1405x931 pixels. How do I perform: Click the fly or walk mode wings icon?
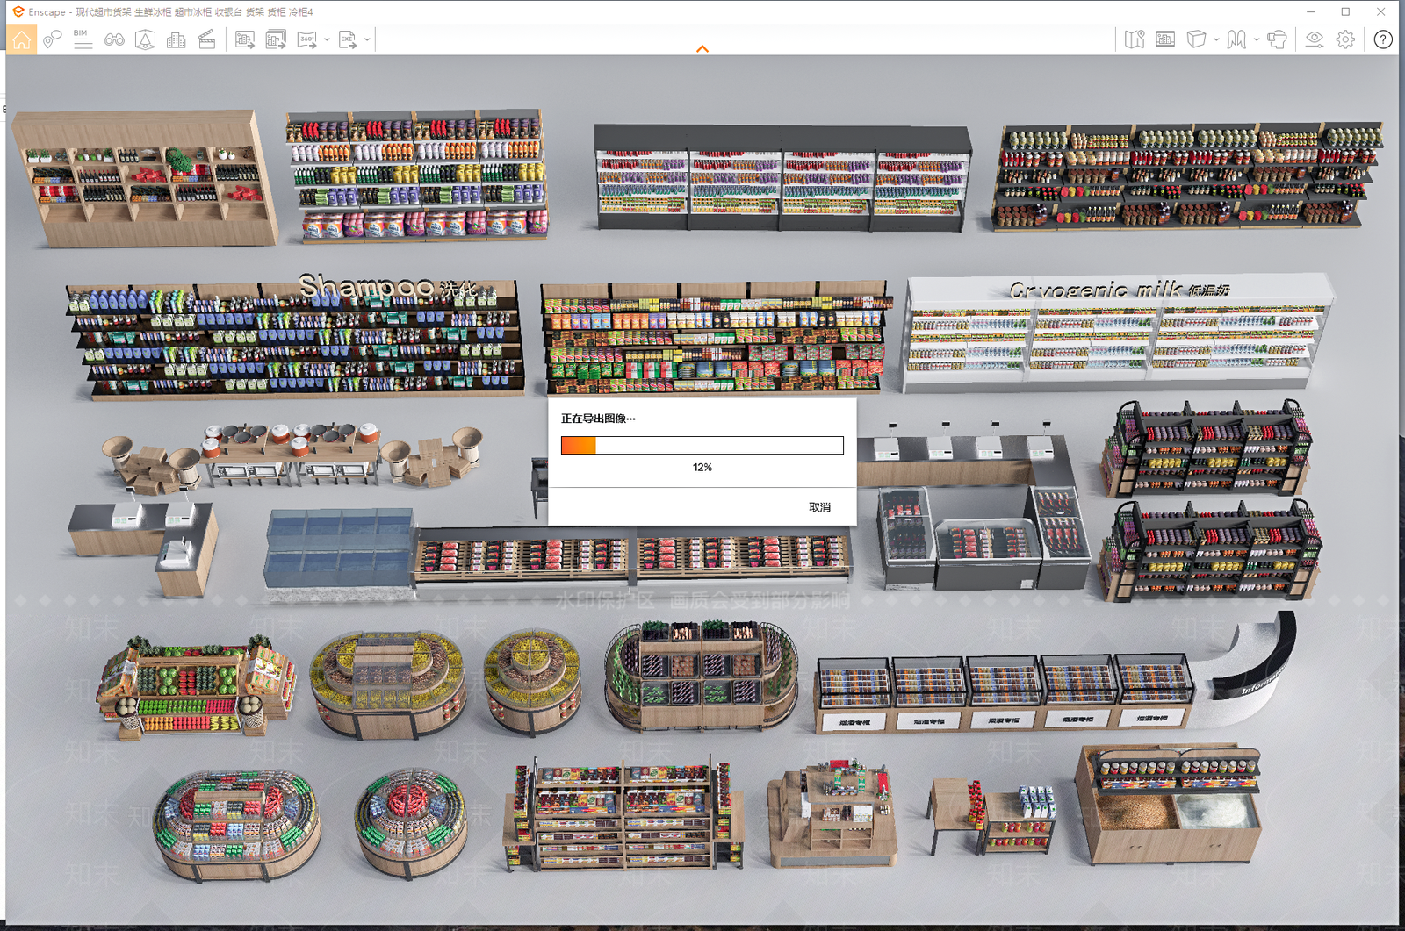(1236, 39)
